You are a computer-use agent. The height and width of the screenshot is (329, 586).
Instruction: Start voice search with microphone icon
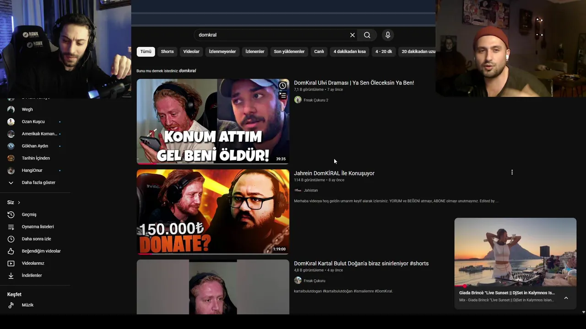[x=388, y=35]
